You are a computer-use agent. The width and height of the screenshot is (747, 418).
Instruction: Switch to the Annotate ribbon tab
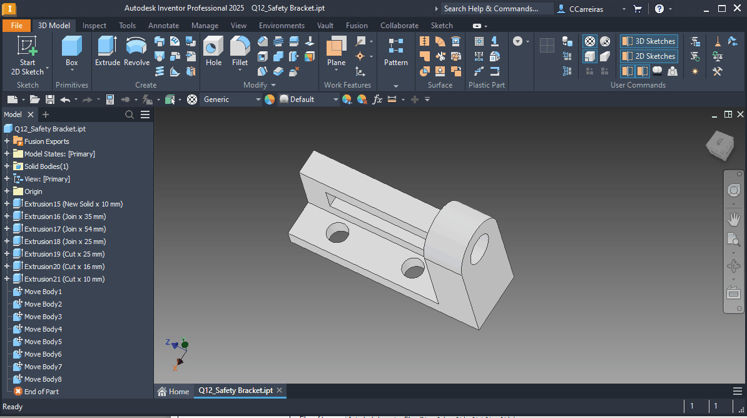(x=163, y=25)
